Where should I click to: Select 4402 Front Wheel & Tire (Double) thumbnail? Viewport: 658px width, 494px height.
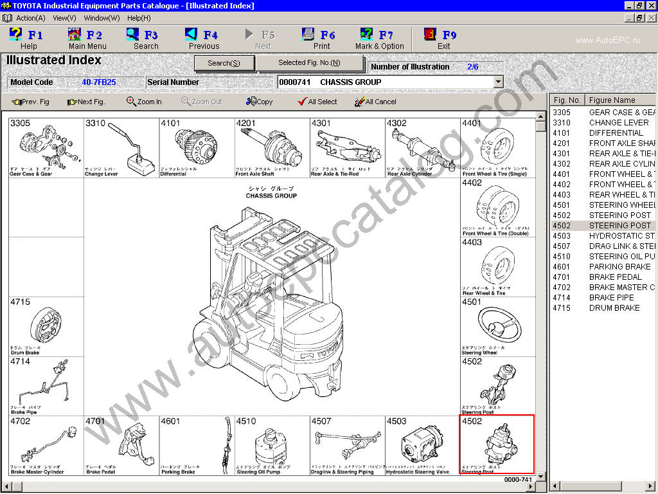point(498,208)
